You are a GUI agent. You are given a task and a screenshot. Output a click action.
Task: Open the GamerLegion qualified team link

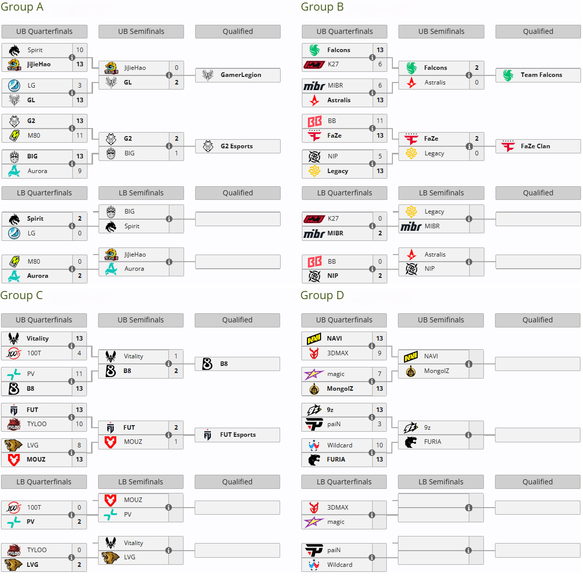click(241, 75)
